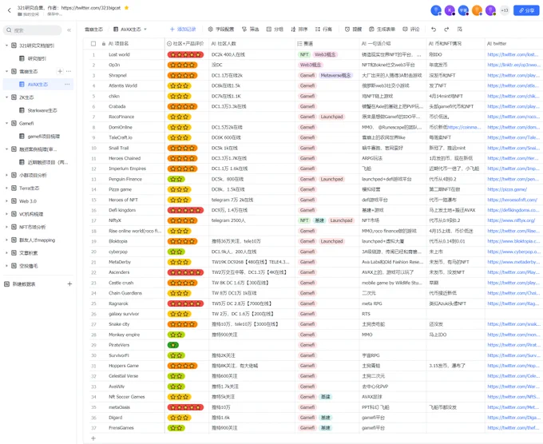Viewport: 543px width, 444px height.
Task: Toggle the yellow favorite star
Action: point(127,8)
